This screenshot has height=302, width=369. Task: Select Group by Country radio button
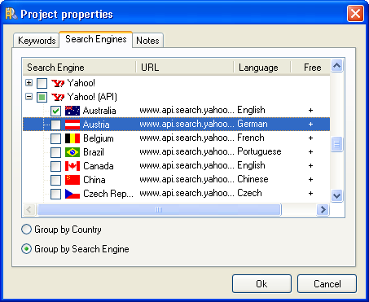pos(26,230)
